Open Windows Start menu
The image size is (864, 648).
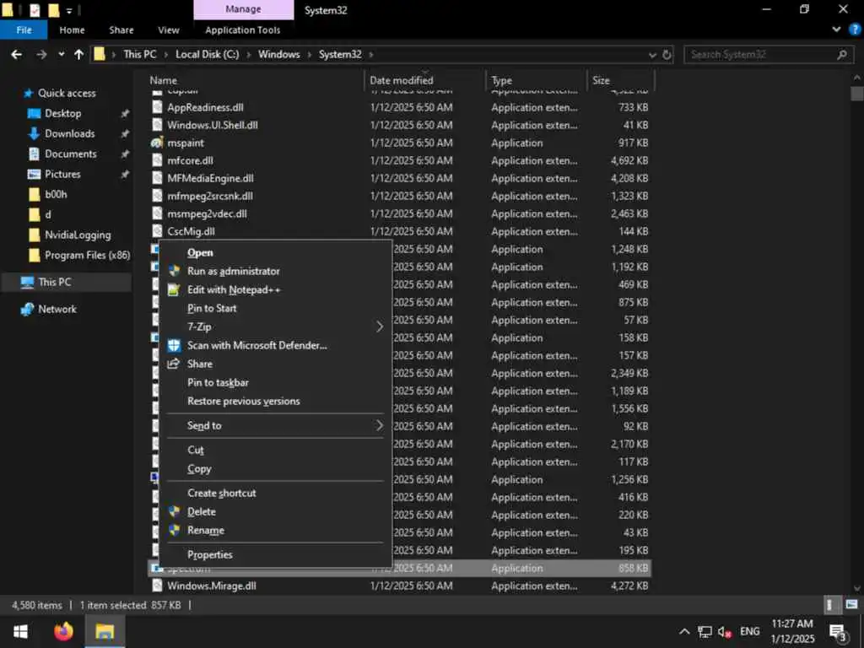(20, 631)
